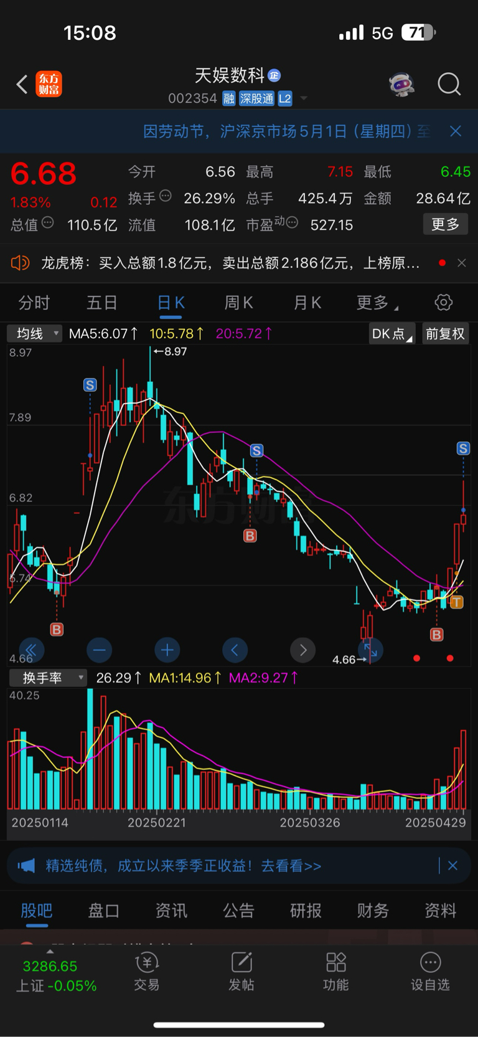The image size is (478, 1037).
Task: Switch to the 财务 tab
Action: pyautogui.click(x=373, y=911)
